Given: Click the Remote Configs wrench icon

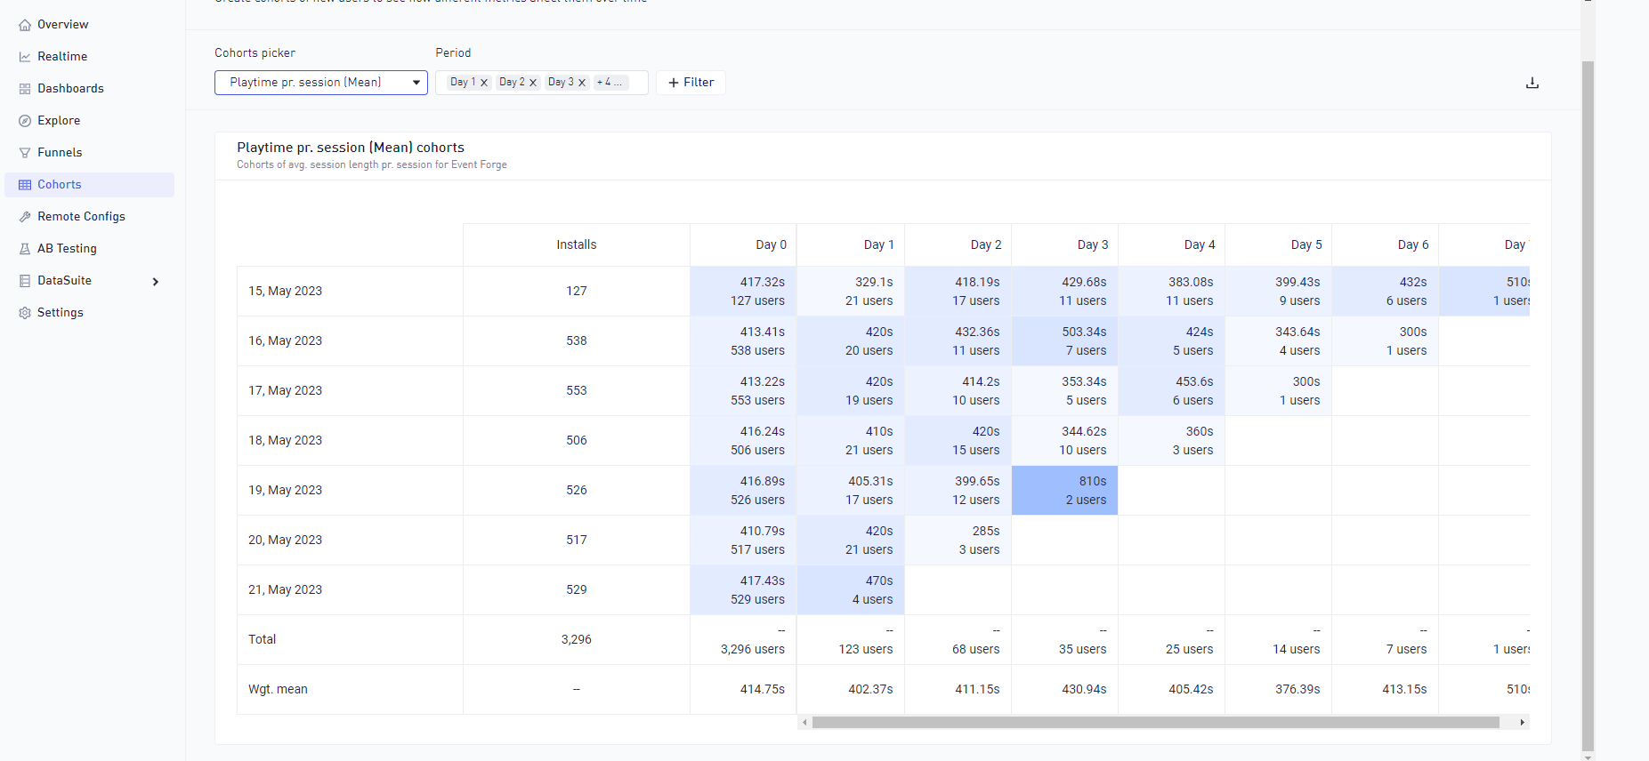Looking at the screenshot, I should 25,217.
